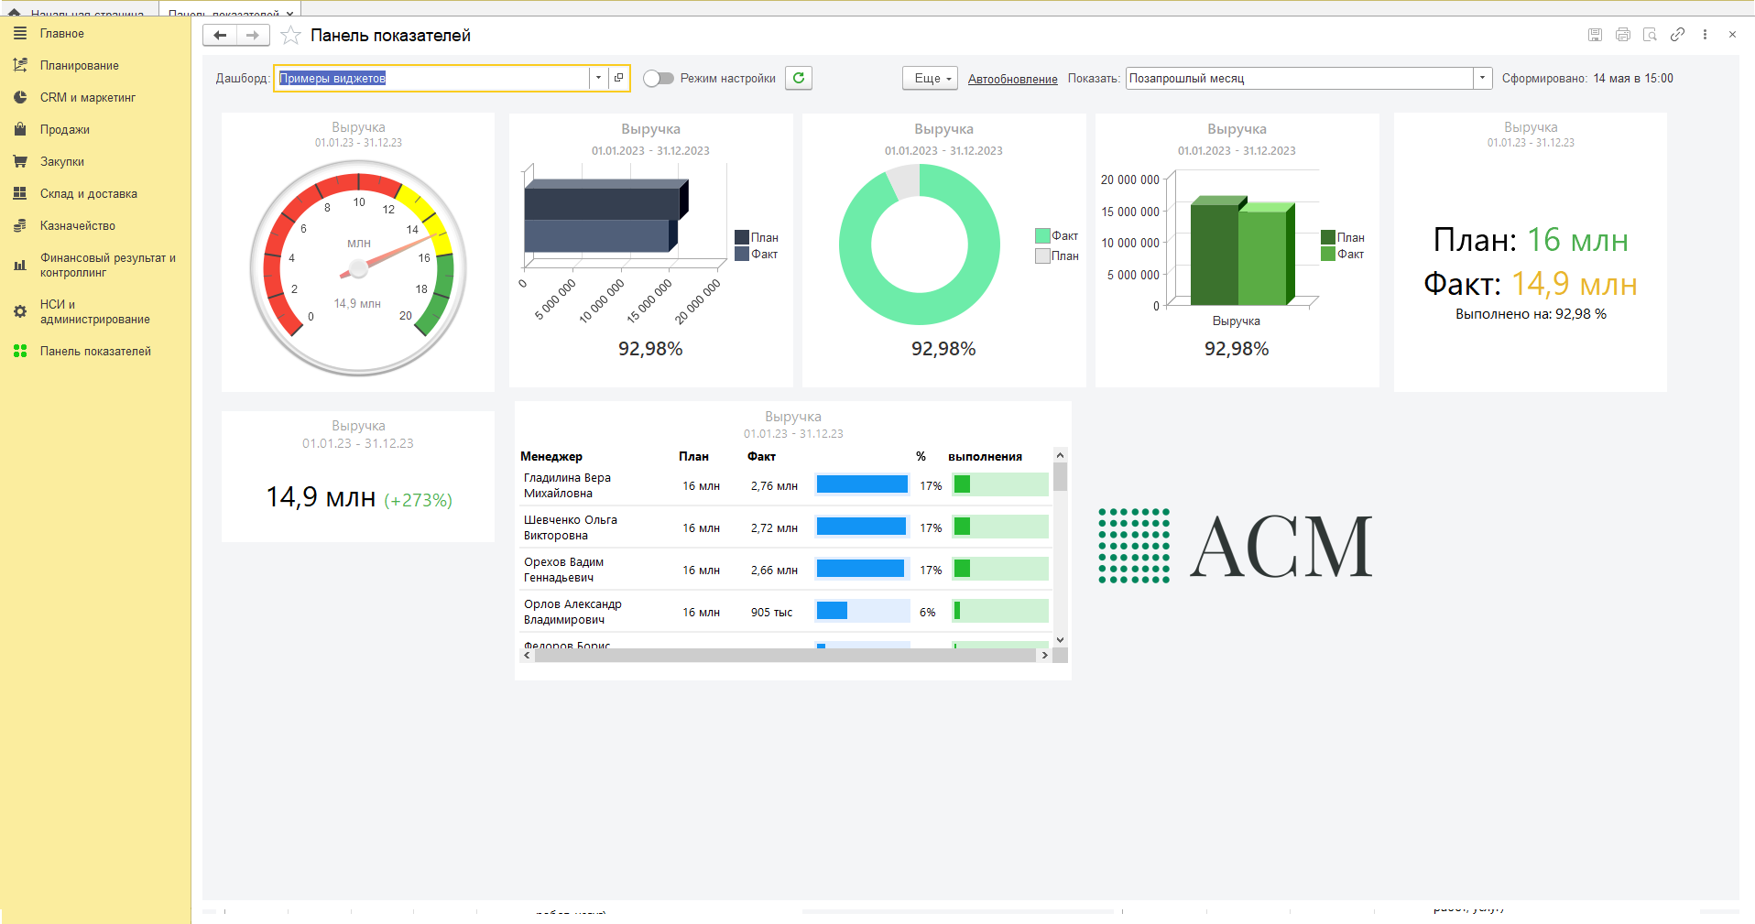Select the Шевченко Ольга Викторовна row
Image resolution: width=1755 pixels, height=924 pixels.
pyautogui.click(x=785, y=527)
